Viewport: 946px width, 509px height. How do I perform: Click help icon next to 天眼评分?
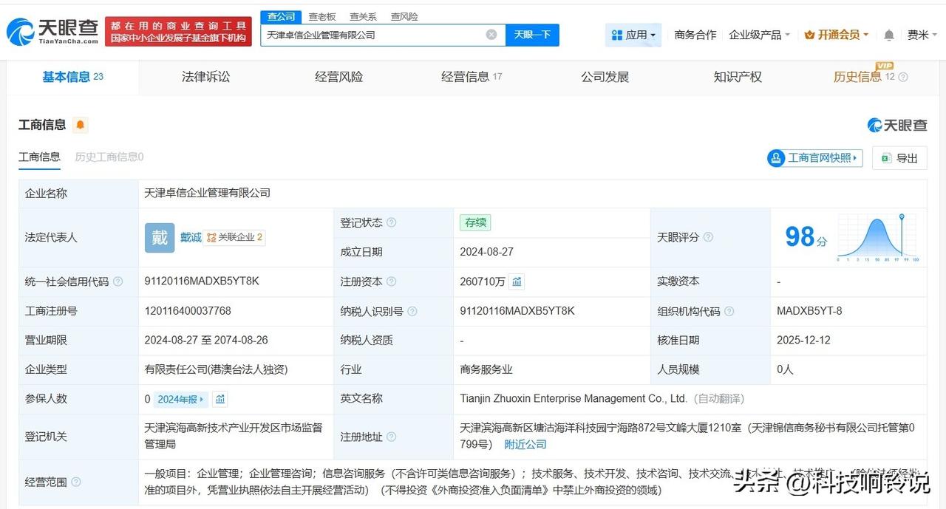[x=708, y=237]
